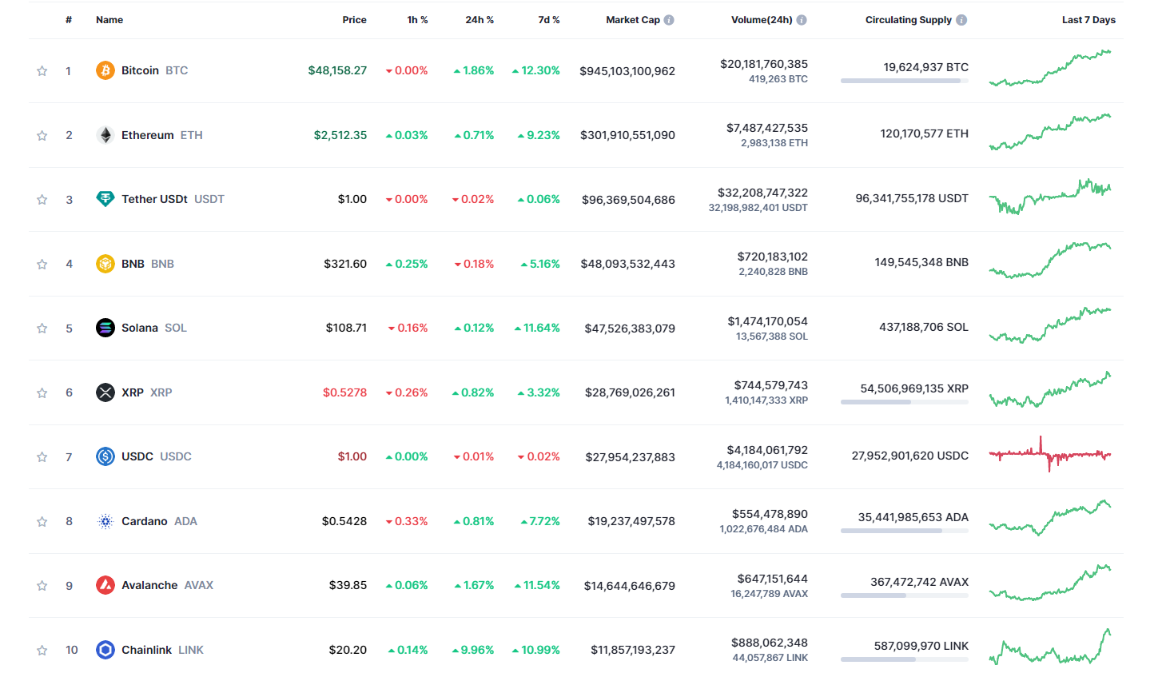This screenshot has height=681, width=1166.
Task: Sort table by the # rank column
Action: [x=69, y=20]
